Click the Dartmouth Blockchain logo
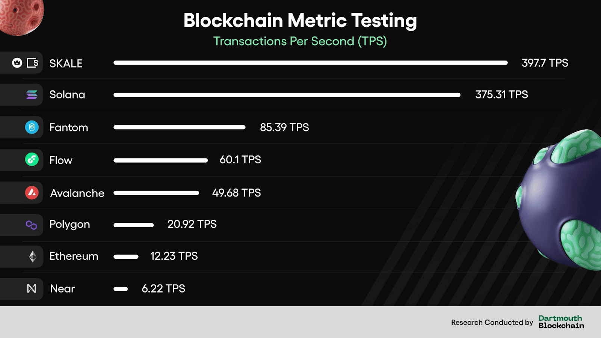Screen dimensions: 601x338 coord(561,322)
